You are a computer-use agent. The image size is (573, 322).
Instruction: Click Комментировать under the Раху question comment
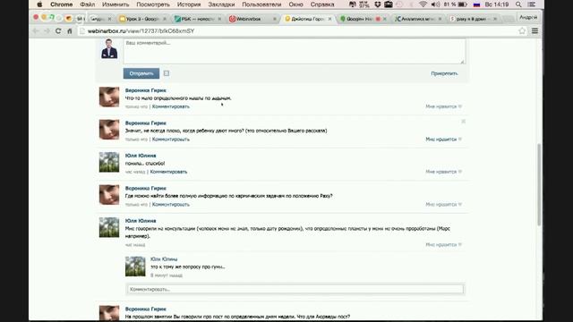[171, 205]
